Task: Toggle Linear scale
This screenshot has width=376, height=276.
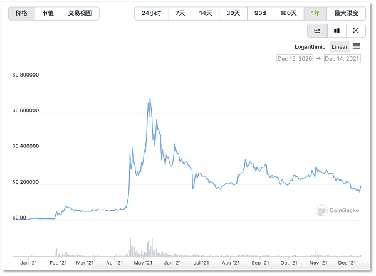Action: coord(339,47)
